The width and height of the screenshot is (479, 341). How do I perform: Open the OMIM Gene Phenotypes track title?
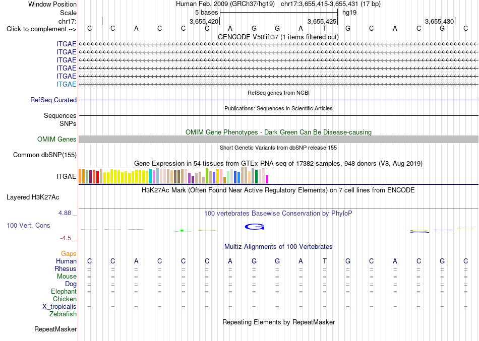278,132
